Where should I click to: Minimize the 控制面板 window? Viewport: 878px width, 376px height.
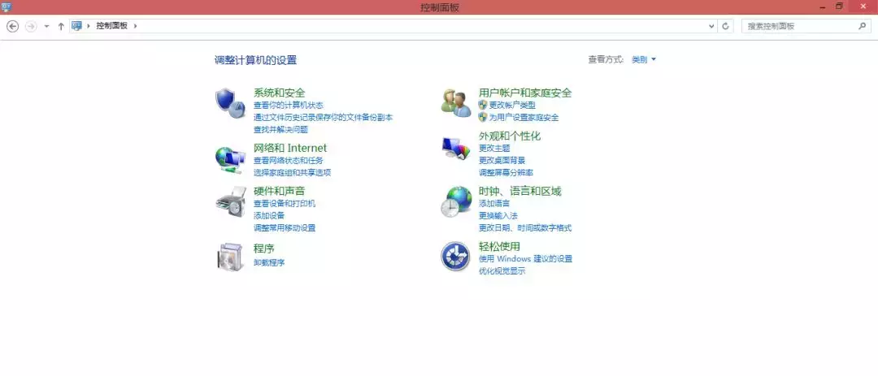823,6
